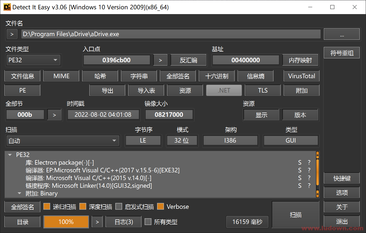Open the 内存映射 memory map
The height and width of the screenshot is (233, 366).
(x=300, y=60)
